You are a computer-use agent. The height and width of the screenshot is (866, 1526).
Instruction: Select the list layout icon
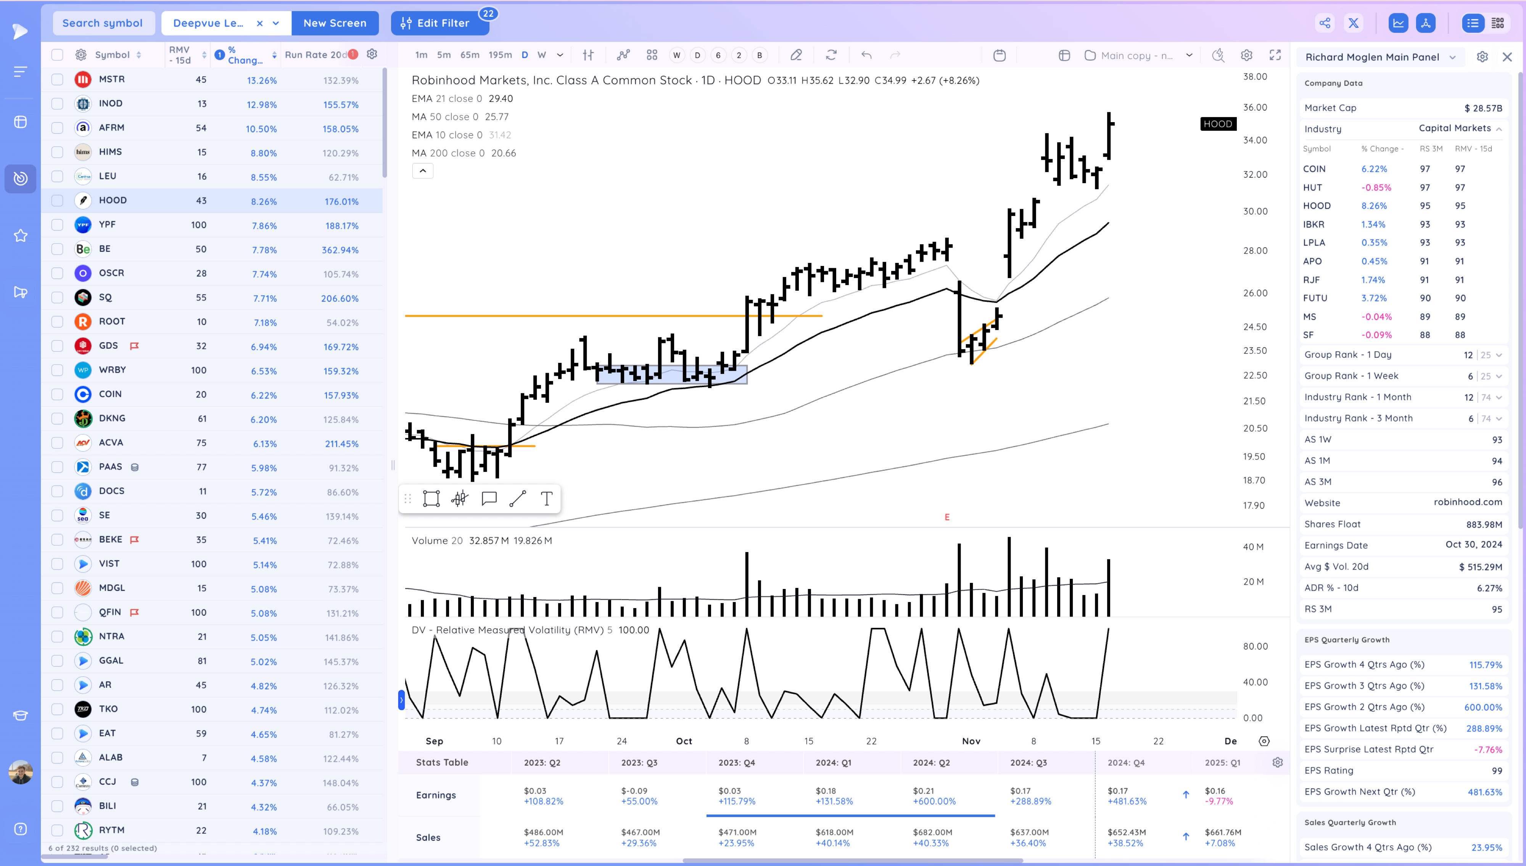point(1473,23)
